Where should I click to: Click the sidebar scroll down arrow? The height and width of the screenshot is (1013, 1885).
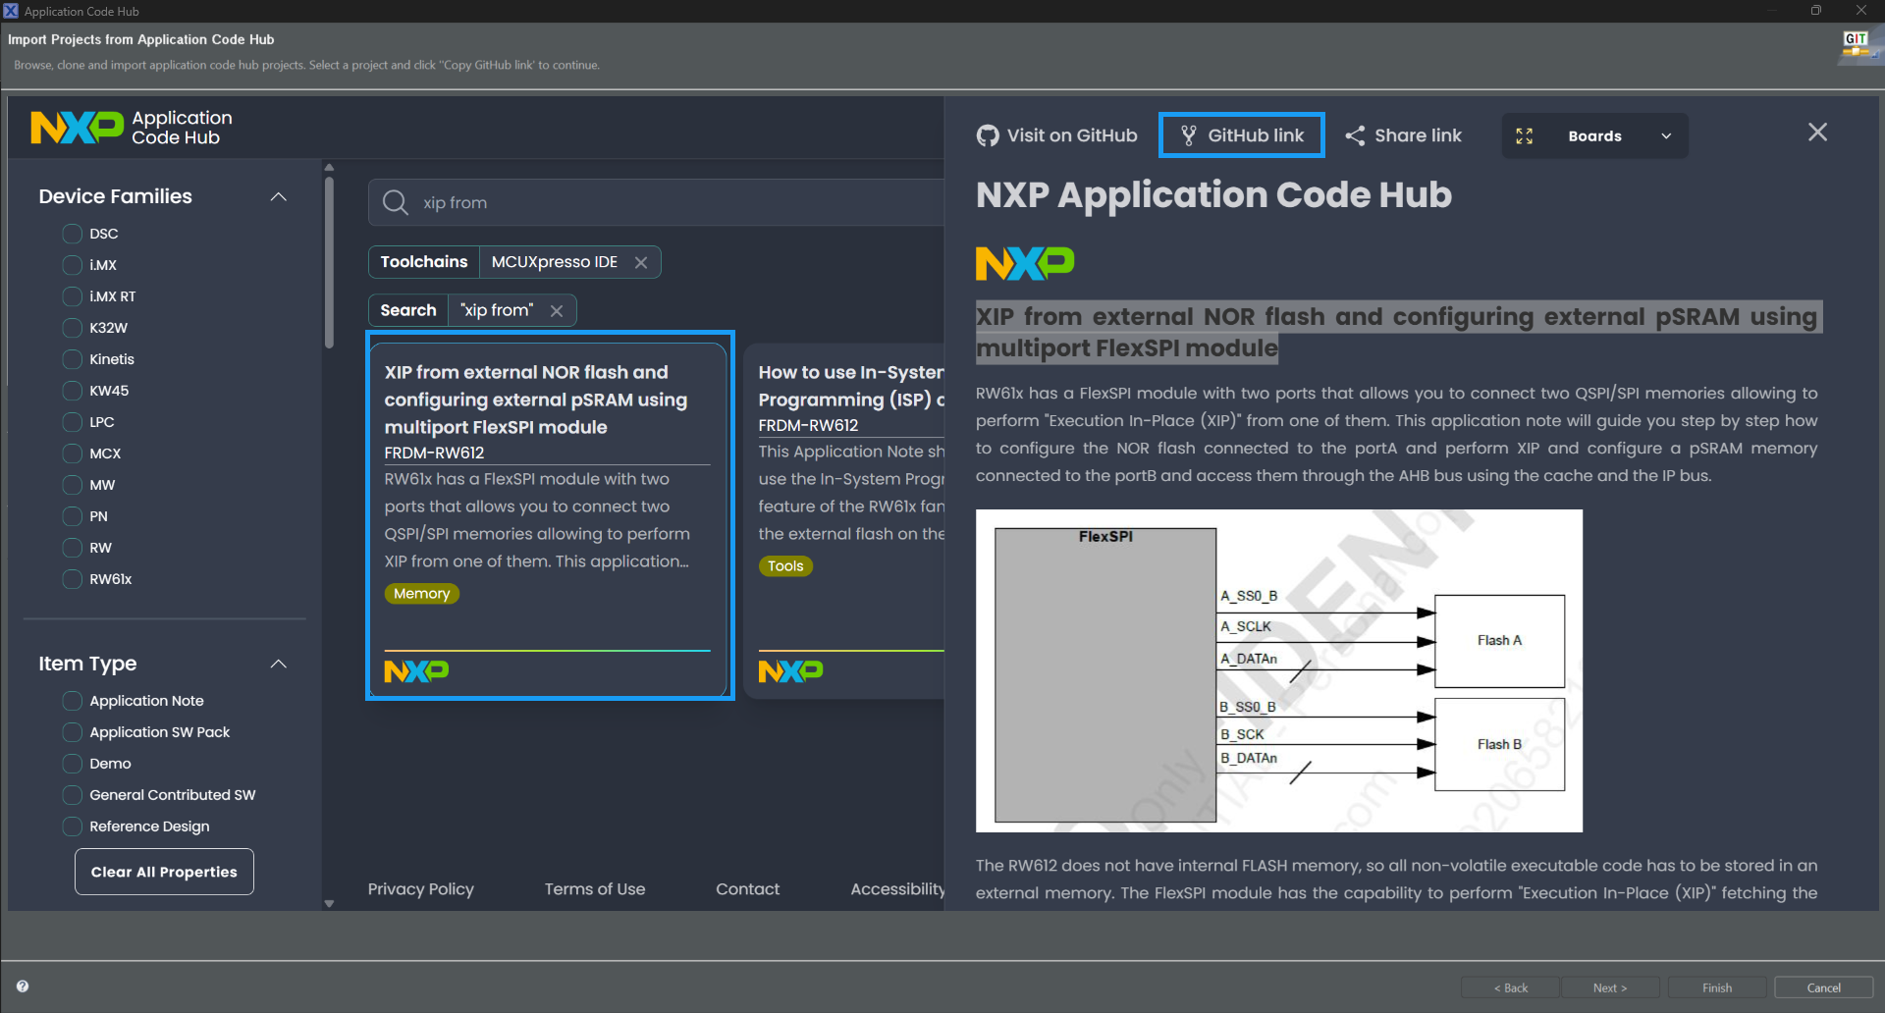329,903
